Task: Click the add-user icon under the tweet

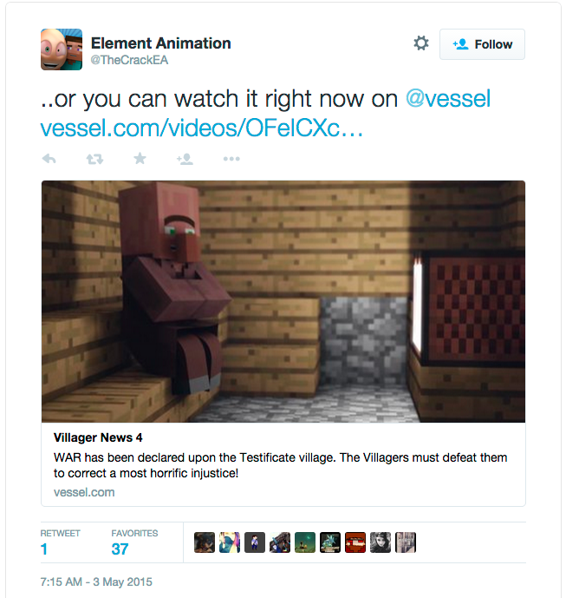Action: pos(185,159)
